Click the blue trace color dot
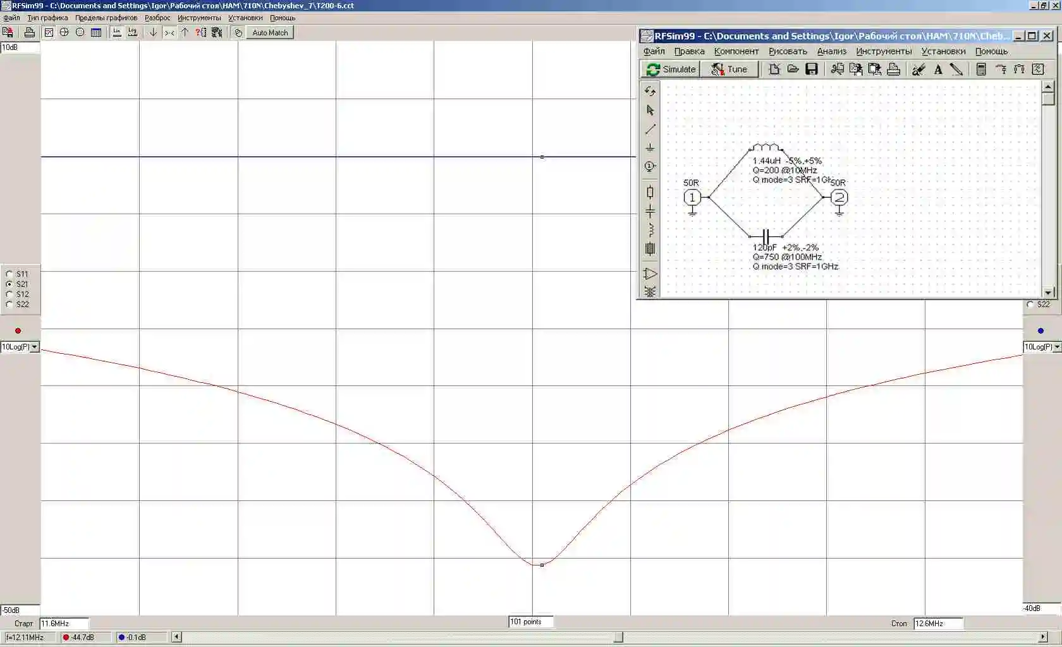The image size is (1062, 647). pos(1041,331)
